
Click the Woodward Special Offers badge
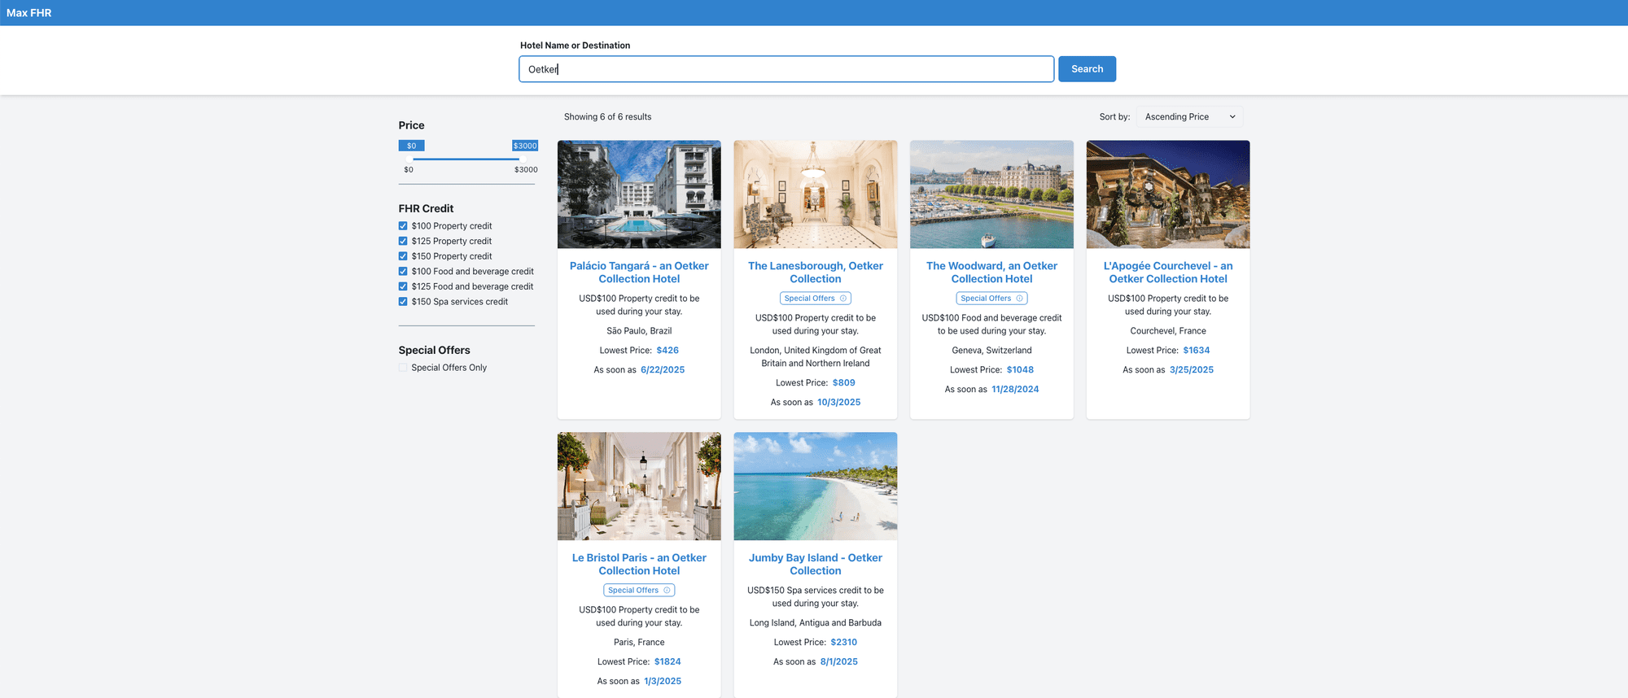click(x=991, y=299)
